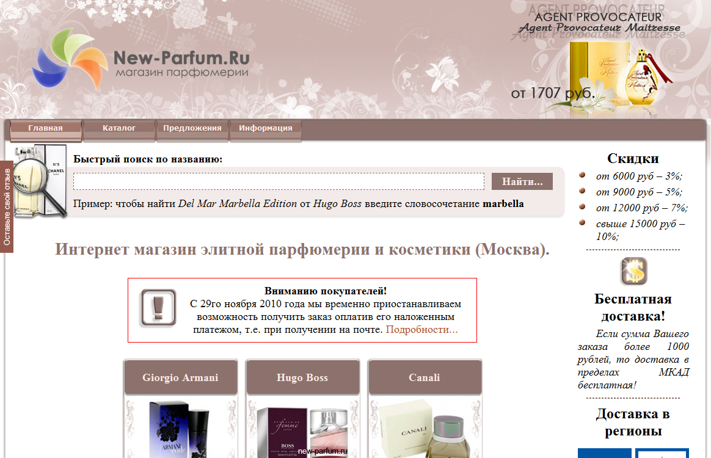Open the Оставьте свой отзыв side tab
This screenshot has height=458, width=711.
coord(7,207)
